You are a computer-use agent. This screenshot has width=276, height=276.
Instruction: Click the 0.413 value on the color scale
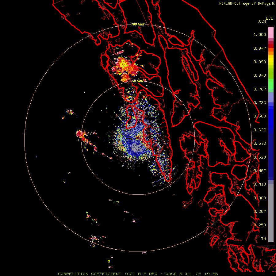pyautogui.click(x=260, y=184)
